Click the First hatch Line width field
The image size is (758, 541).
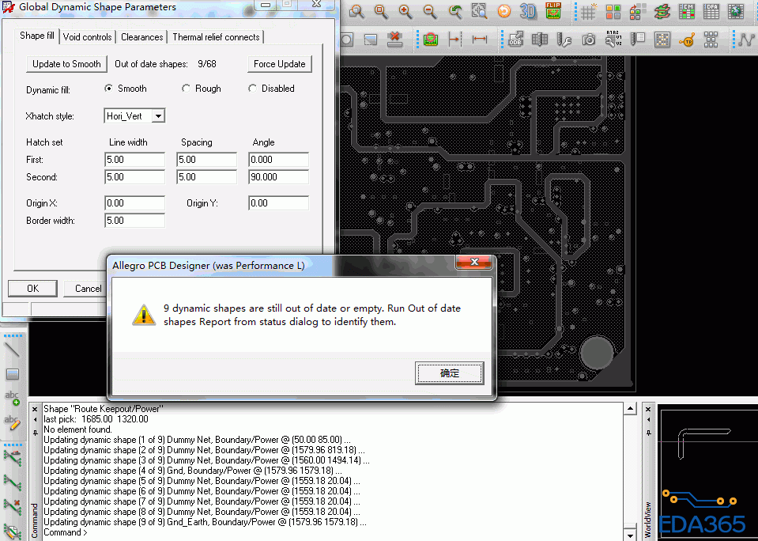(135, 160)
